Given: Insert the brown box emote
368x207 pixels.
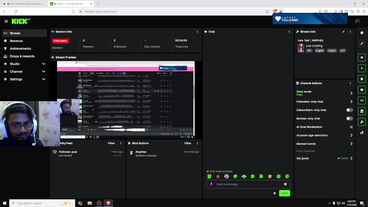Looking at the screenshot, I should (218, 176).
